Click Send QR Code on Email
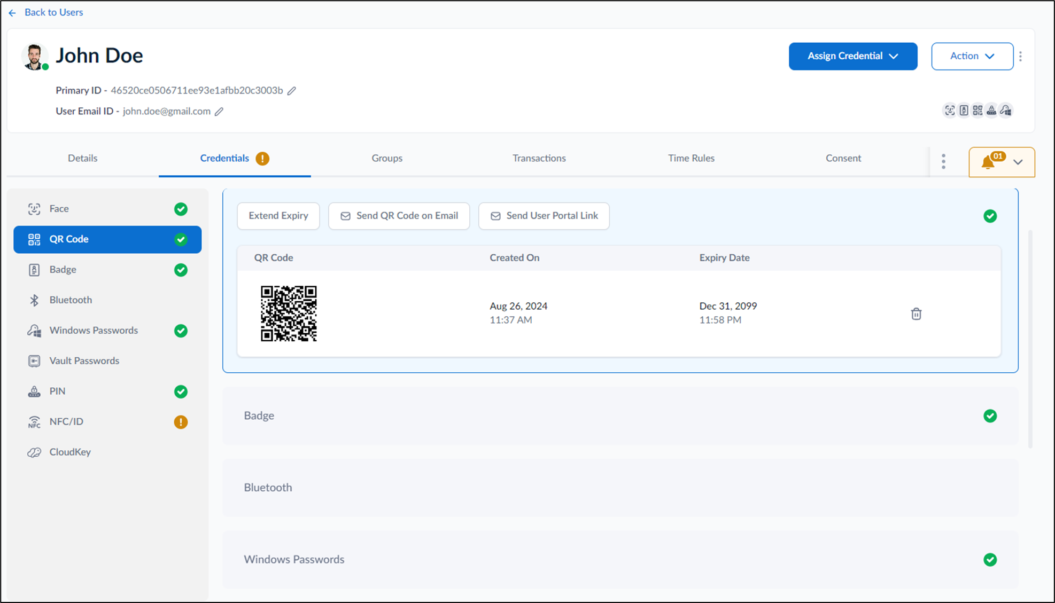 pos(399,216)
